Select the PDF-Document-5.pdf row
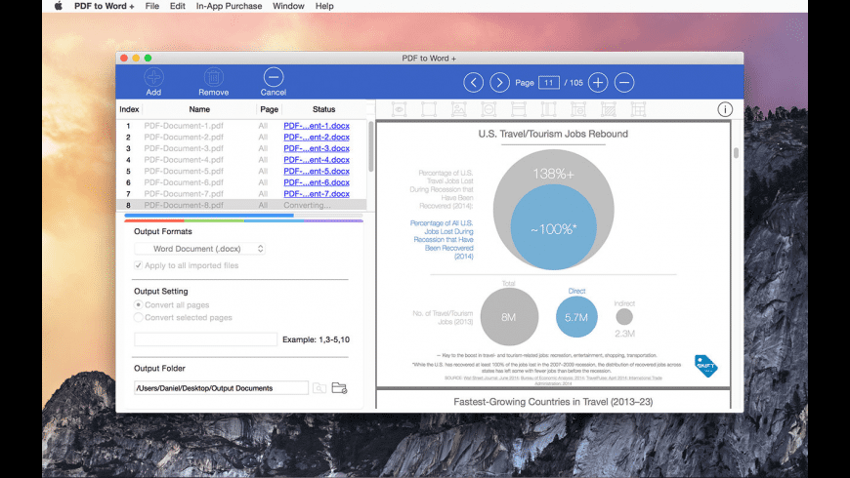Image resolution: width=850 pixels, height=478 pixels. 241,171
